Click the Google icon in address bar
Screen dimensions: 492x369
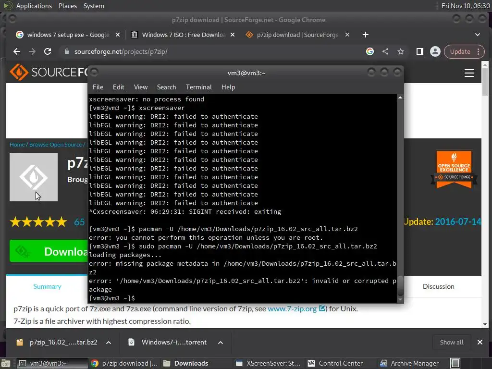[370, 51]
